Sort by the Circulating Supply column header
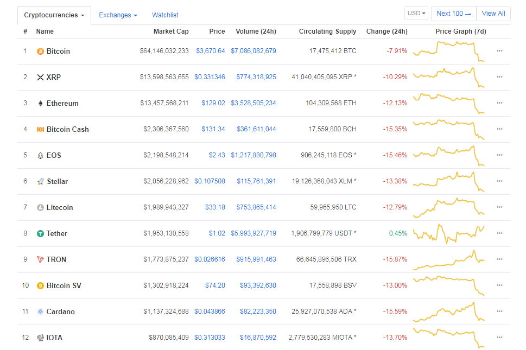Screen dimensions: 526x350 (327, 31)
